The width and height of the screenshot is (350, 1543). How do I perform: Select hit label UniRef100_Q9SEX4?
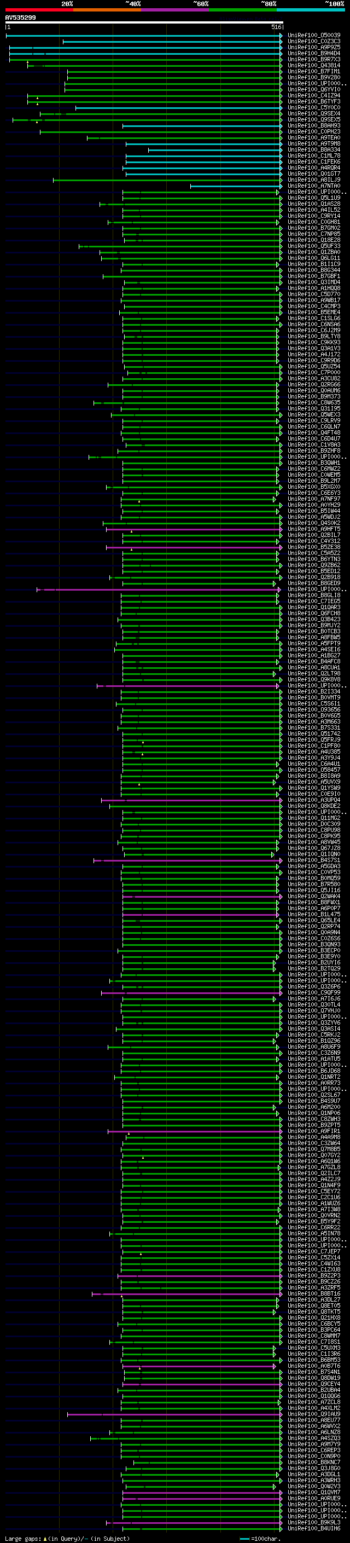[x=314, y=114]
